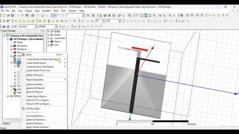Click the Draw spline tool icon
Viewport: 239px width, 134px height.
[214, 15]
